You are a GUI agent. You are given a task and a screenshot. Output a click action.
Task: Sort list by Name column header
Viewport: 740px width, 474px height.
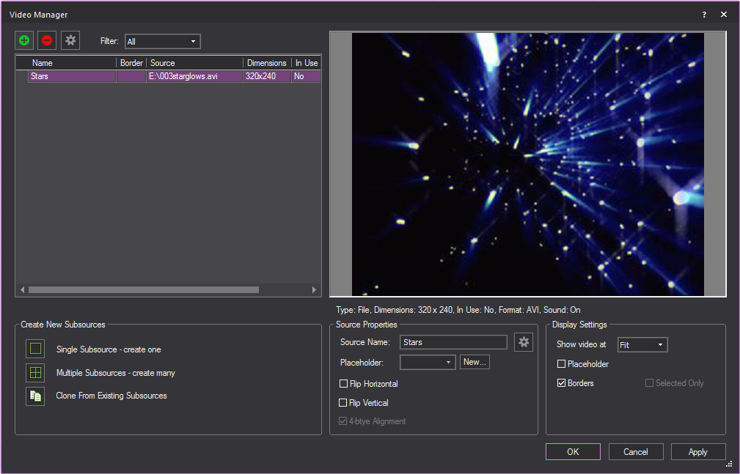click(71, 63)
